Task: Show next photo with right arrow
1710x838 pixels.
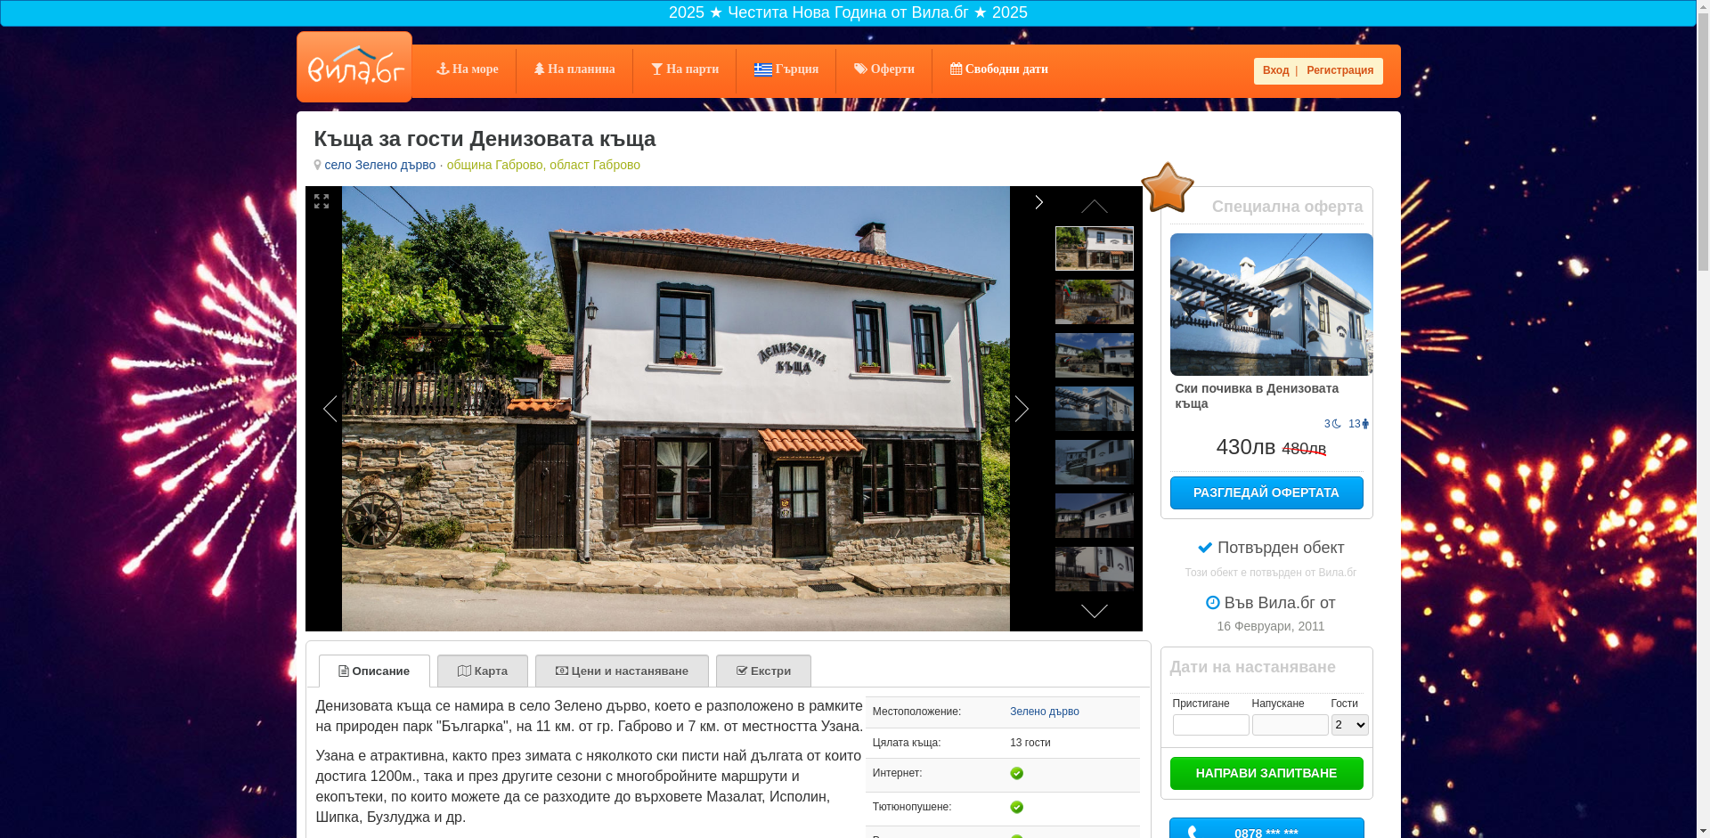Action: (x=1022, y=409)
